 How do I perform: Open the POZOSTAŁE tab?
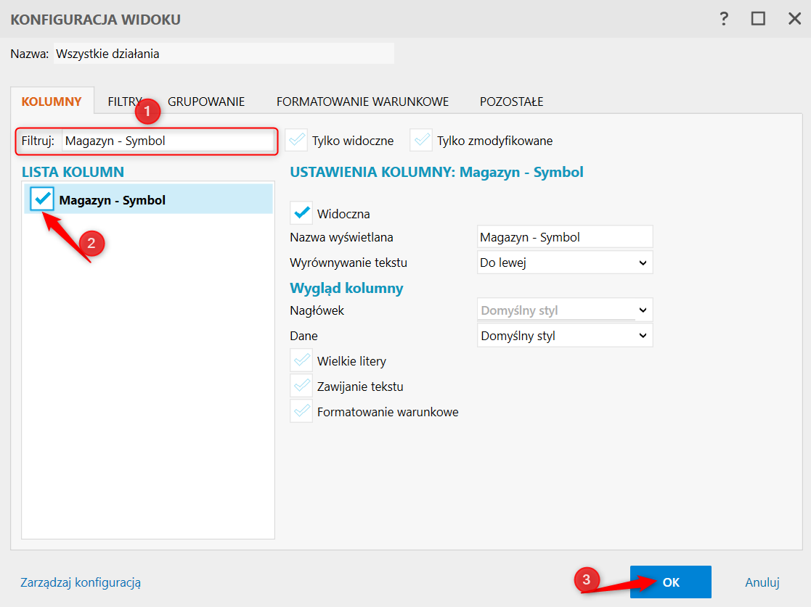point(512,102)
